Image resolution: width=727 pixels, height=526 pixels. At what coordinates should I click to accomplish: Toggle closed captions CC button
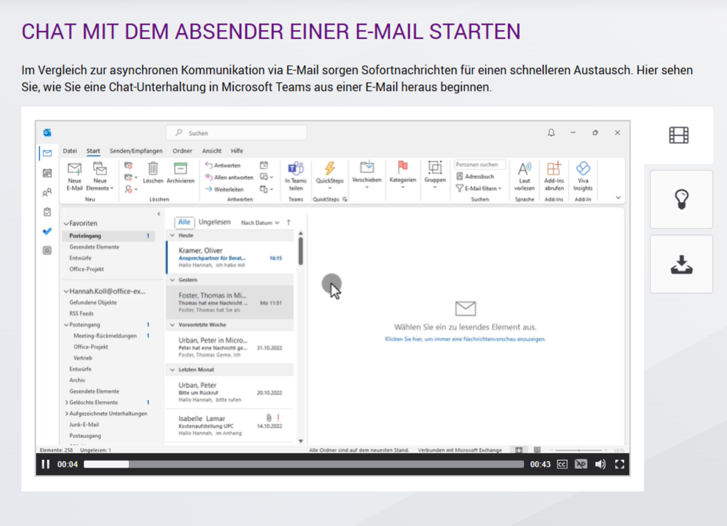562,464
